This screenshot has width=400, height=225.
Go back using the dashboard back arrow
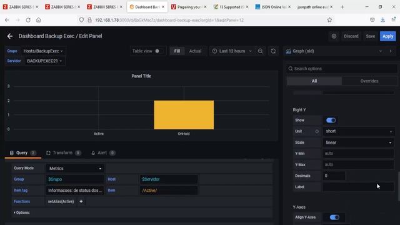point(10,36)
